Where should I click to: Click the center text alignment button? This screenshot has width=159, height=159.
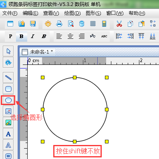point(70,36)
